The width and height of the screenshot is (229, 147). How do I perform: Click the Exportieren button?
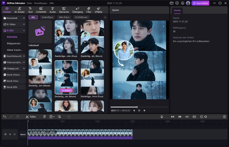pos(200,3)
